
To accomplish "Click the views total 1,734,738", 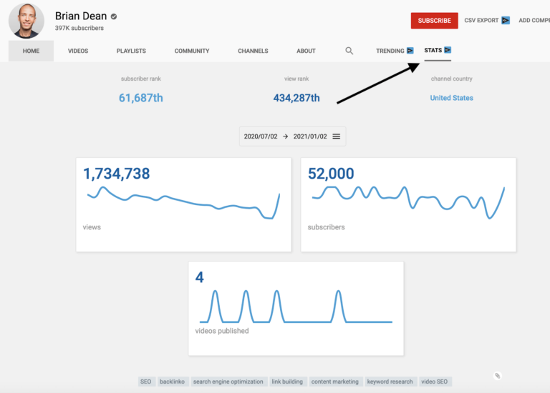I will click(117, 174).
